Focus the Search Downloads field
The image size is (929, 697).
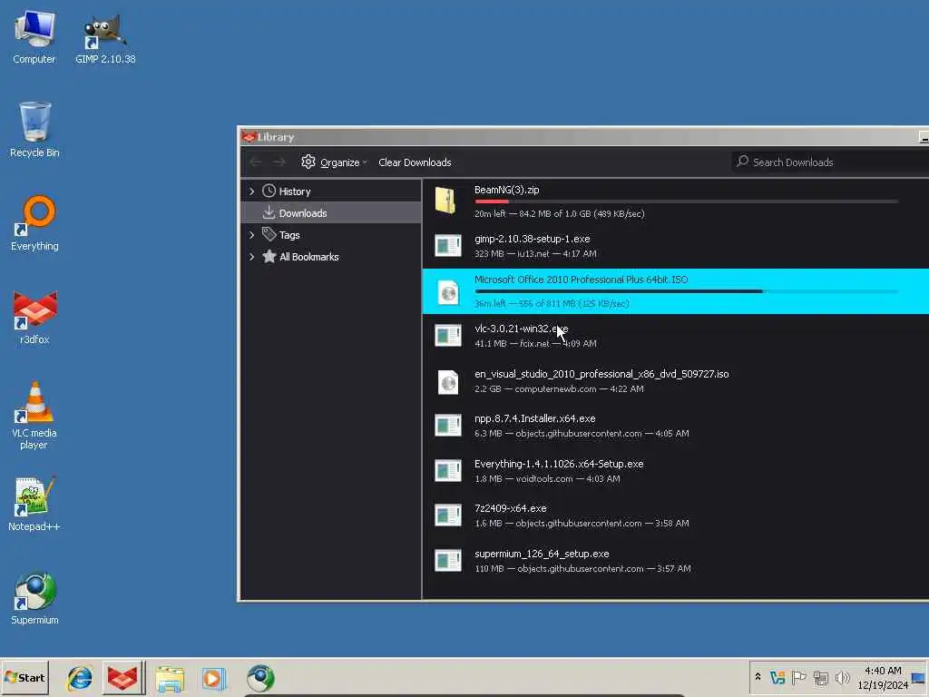pyautogui.click(x=829, y=162)
